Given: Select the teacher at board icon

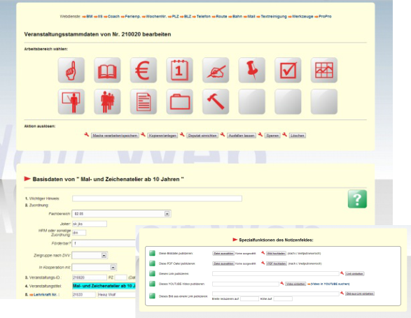Looking at the screenshot, I should (x=71, y=101).
